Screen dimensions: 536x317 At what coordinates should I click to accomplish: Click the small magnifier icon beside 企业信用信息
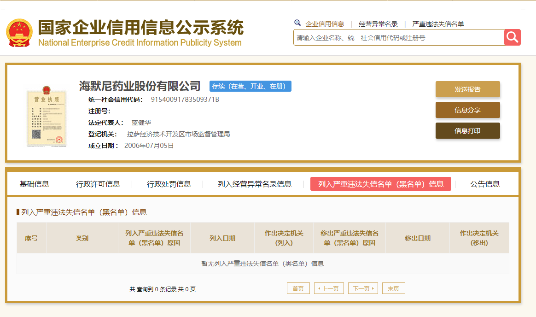pos(297,23)
